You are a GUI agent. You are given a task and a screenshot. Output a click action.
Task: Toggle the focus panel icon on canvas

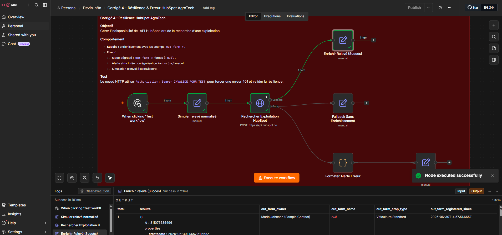494,60
